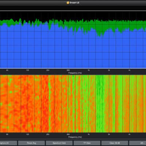Click the 500 label below the spectrograph
The image size is (146, 146).
[x=68, y=134]
